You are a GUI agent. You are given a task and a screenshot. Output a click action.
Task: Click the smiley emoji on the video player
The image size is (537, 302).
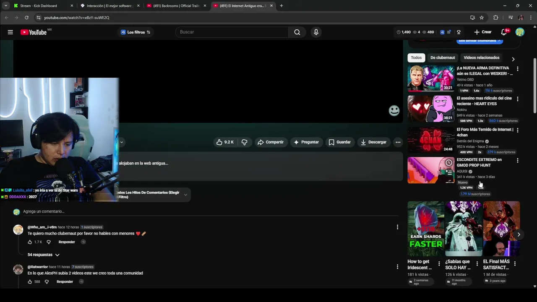394,110
